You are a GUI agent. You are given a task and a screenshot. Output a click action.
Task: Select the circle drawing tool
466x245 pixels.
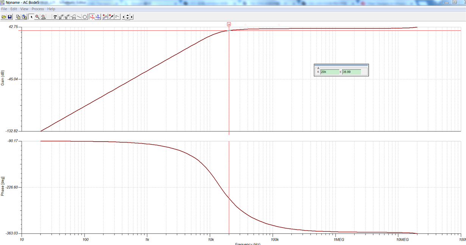coord(85,17)
